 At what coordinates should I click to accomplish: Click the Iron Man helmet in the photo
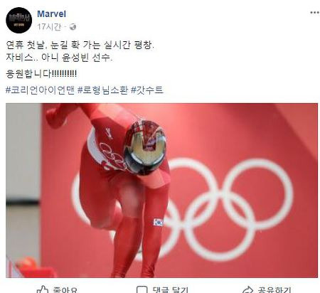pos(145,147)
